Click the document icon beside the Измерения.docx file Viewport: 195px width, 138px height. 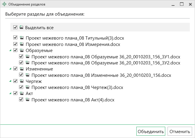pos(22,44)
